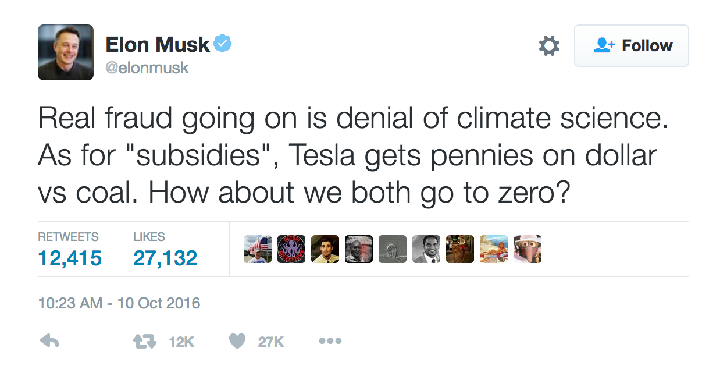Click the cartoon bird with hat avatar
Viewport: 727px width, 369px height.
coord(528,249)
